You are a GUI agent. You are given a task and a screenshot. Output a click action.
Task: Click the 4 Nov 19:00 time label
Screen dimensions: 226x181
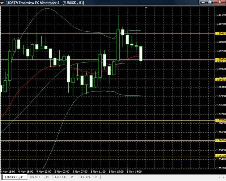[26, 172]
